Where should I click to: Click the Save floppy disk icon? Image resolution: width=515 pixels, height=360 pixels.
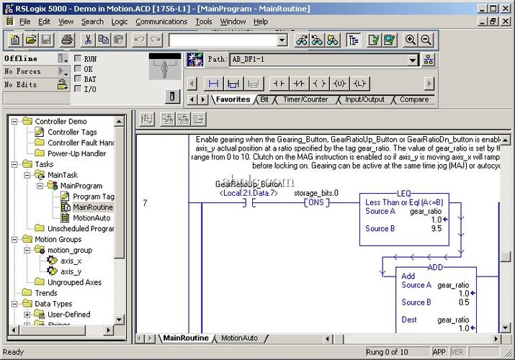pyautogui.click(x=46, y=40)
